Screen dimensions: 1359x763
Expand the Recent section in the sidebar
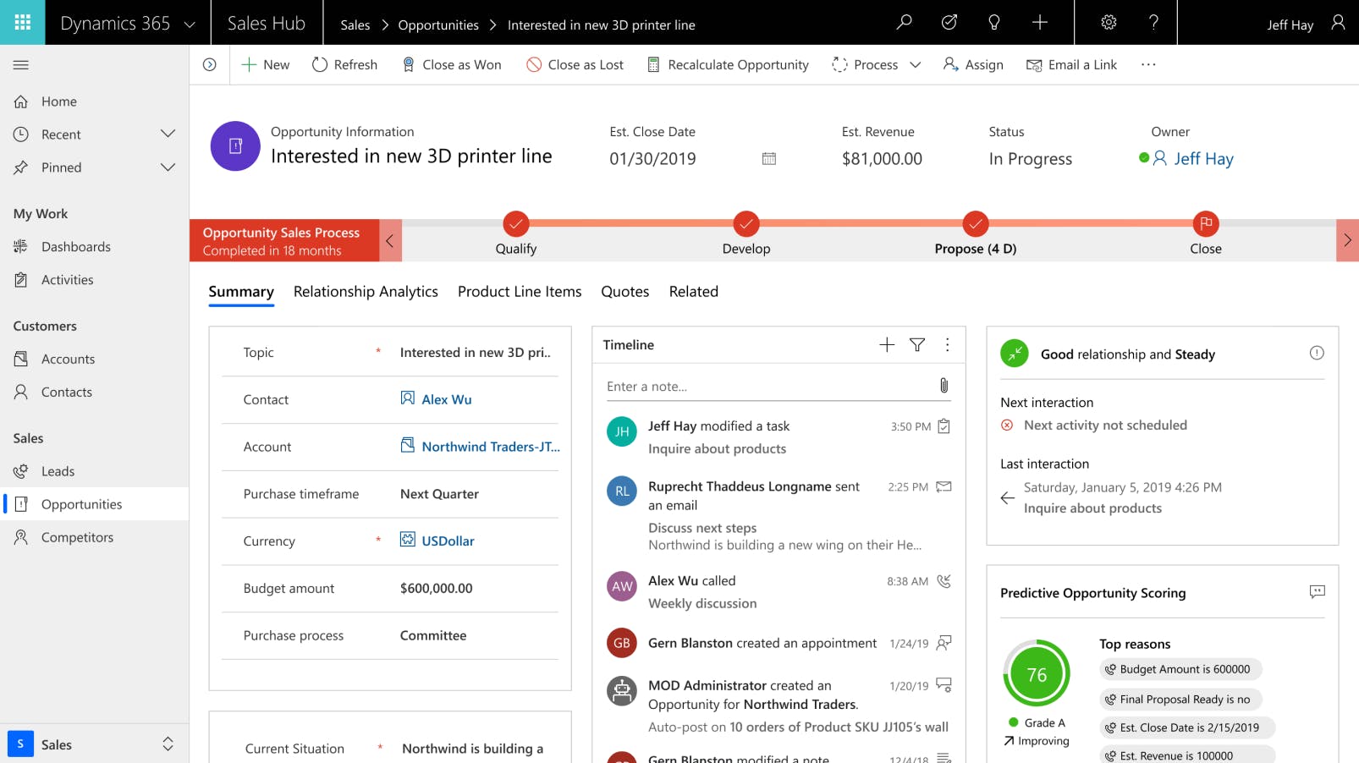tap(167, 134)
